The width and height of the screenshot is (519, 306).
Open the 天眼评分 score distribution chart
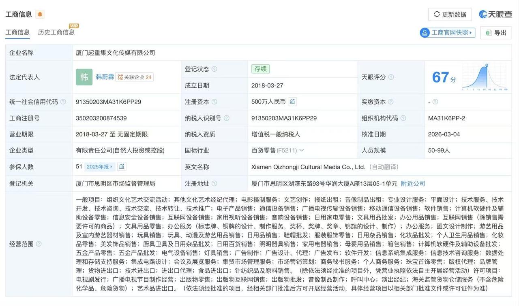pos(485,77)
